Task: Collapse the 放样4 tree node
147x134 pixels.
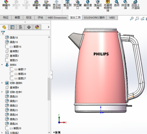Action: [2, 65]
